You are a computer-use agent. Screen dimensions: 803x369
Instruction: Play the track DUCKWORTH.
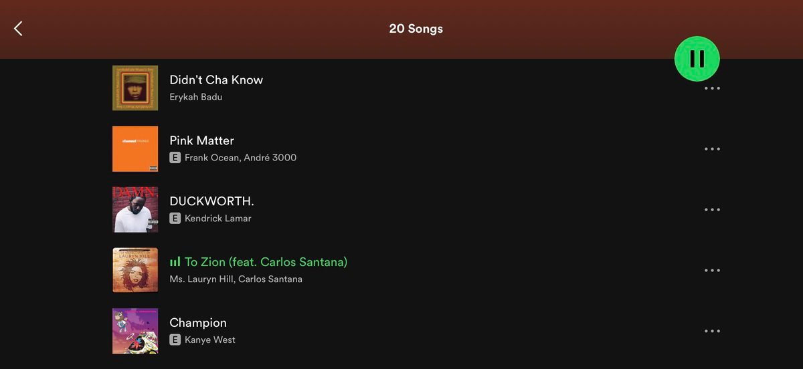click(211, 202)
